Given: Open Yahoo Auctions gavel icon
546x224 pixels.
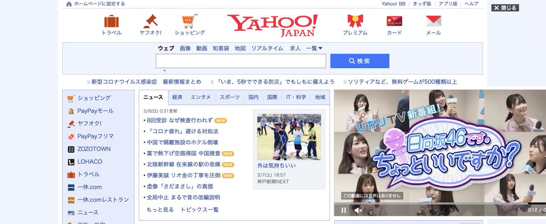Looking at the screenshot, I should [150, 21].
